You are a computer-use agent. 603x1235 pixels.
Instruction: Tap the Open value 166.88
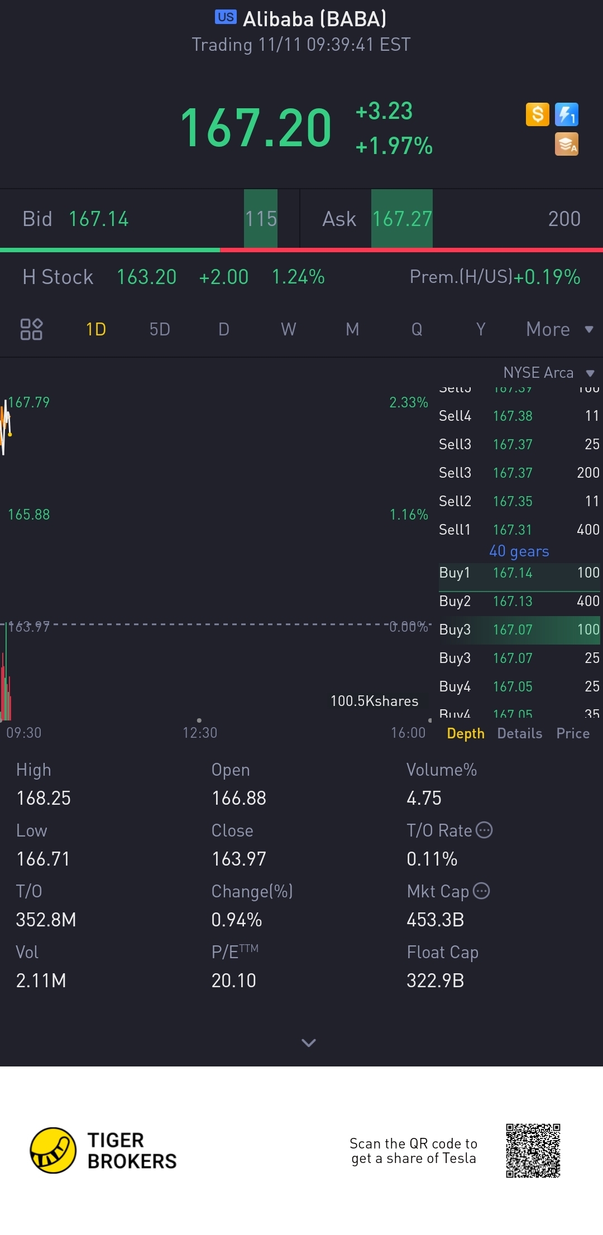(239, 798)
